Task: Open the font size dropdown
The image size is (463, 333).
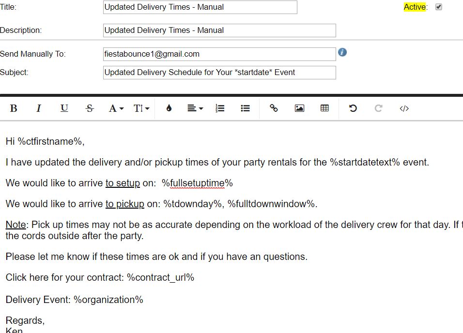Action: [141, 108]
